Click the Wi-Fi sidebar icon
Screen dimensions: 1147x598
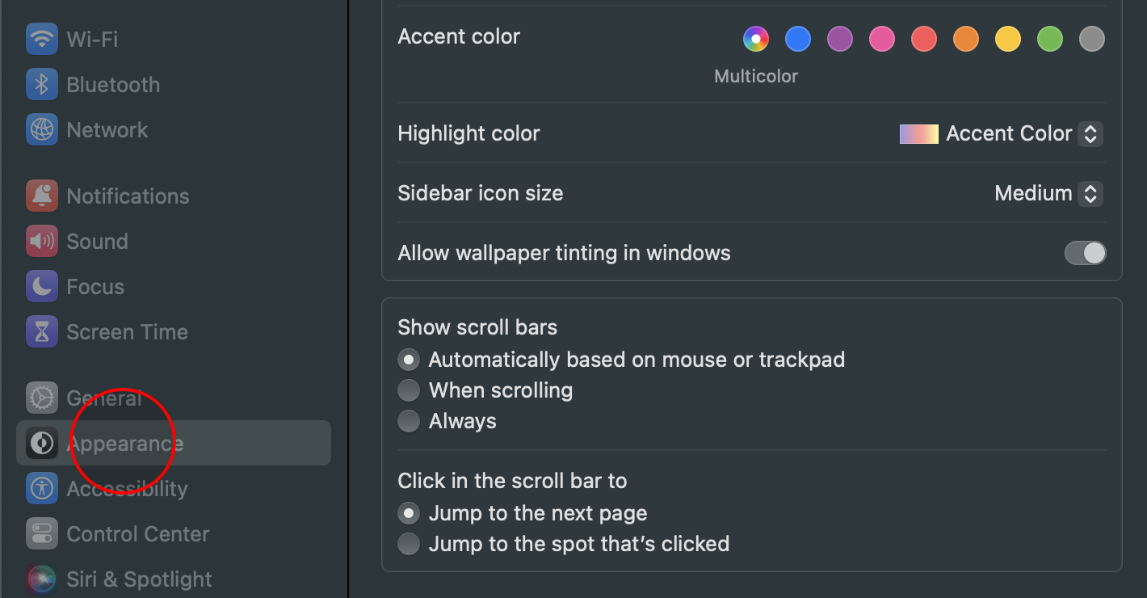41,39
